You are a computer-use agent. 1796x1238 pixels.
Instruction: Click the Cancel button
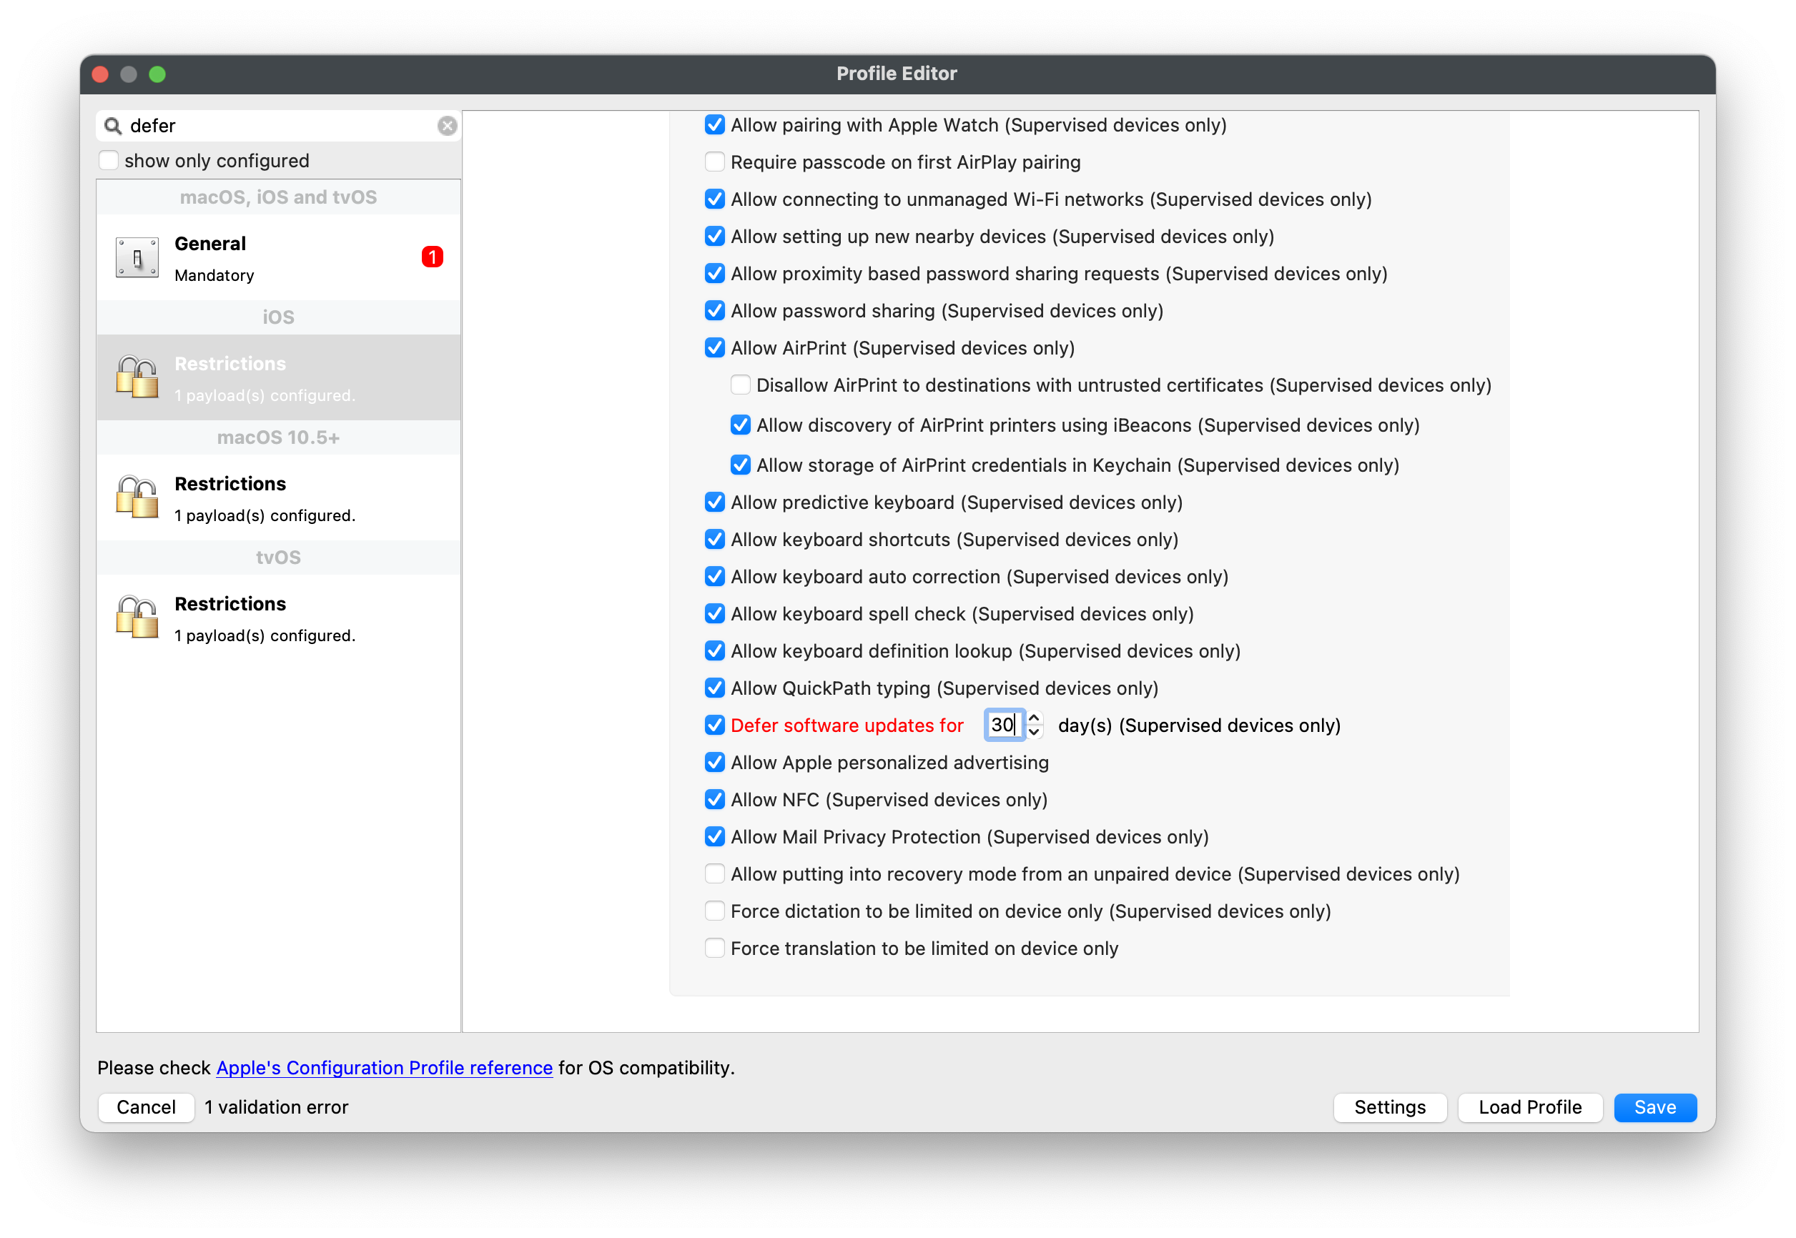pos(146,1109)
